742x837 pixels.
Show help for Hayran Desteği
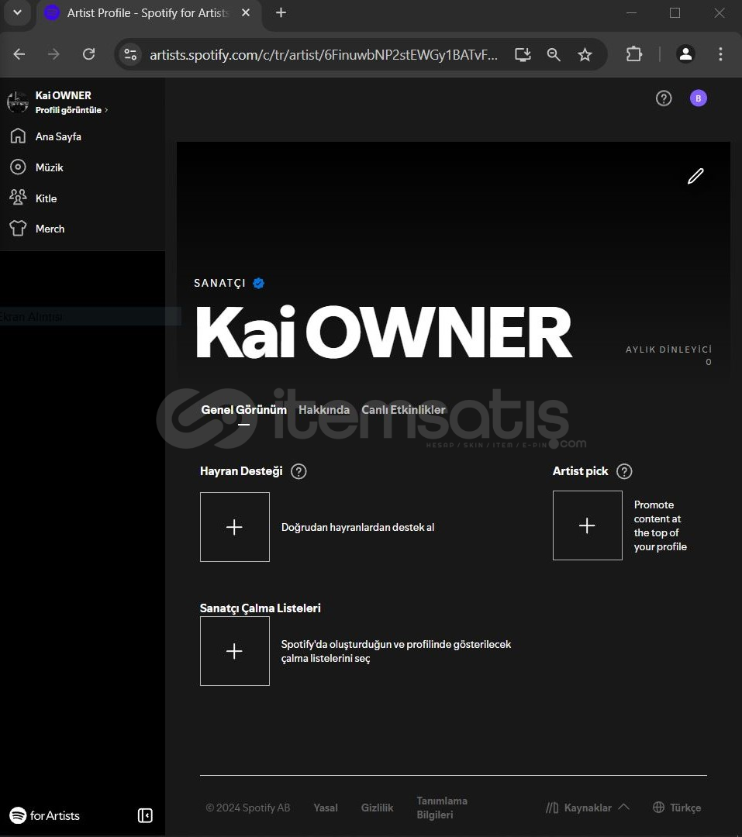click(299, 471)
